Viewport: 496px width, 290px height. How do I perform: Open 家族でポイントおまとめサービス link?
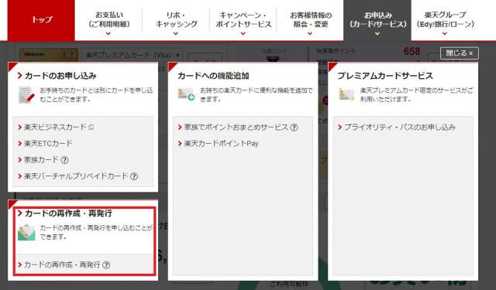pyautogui.click(x=236, y=127)
